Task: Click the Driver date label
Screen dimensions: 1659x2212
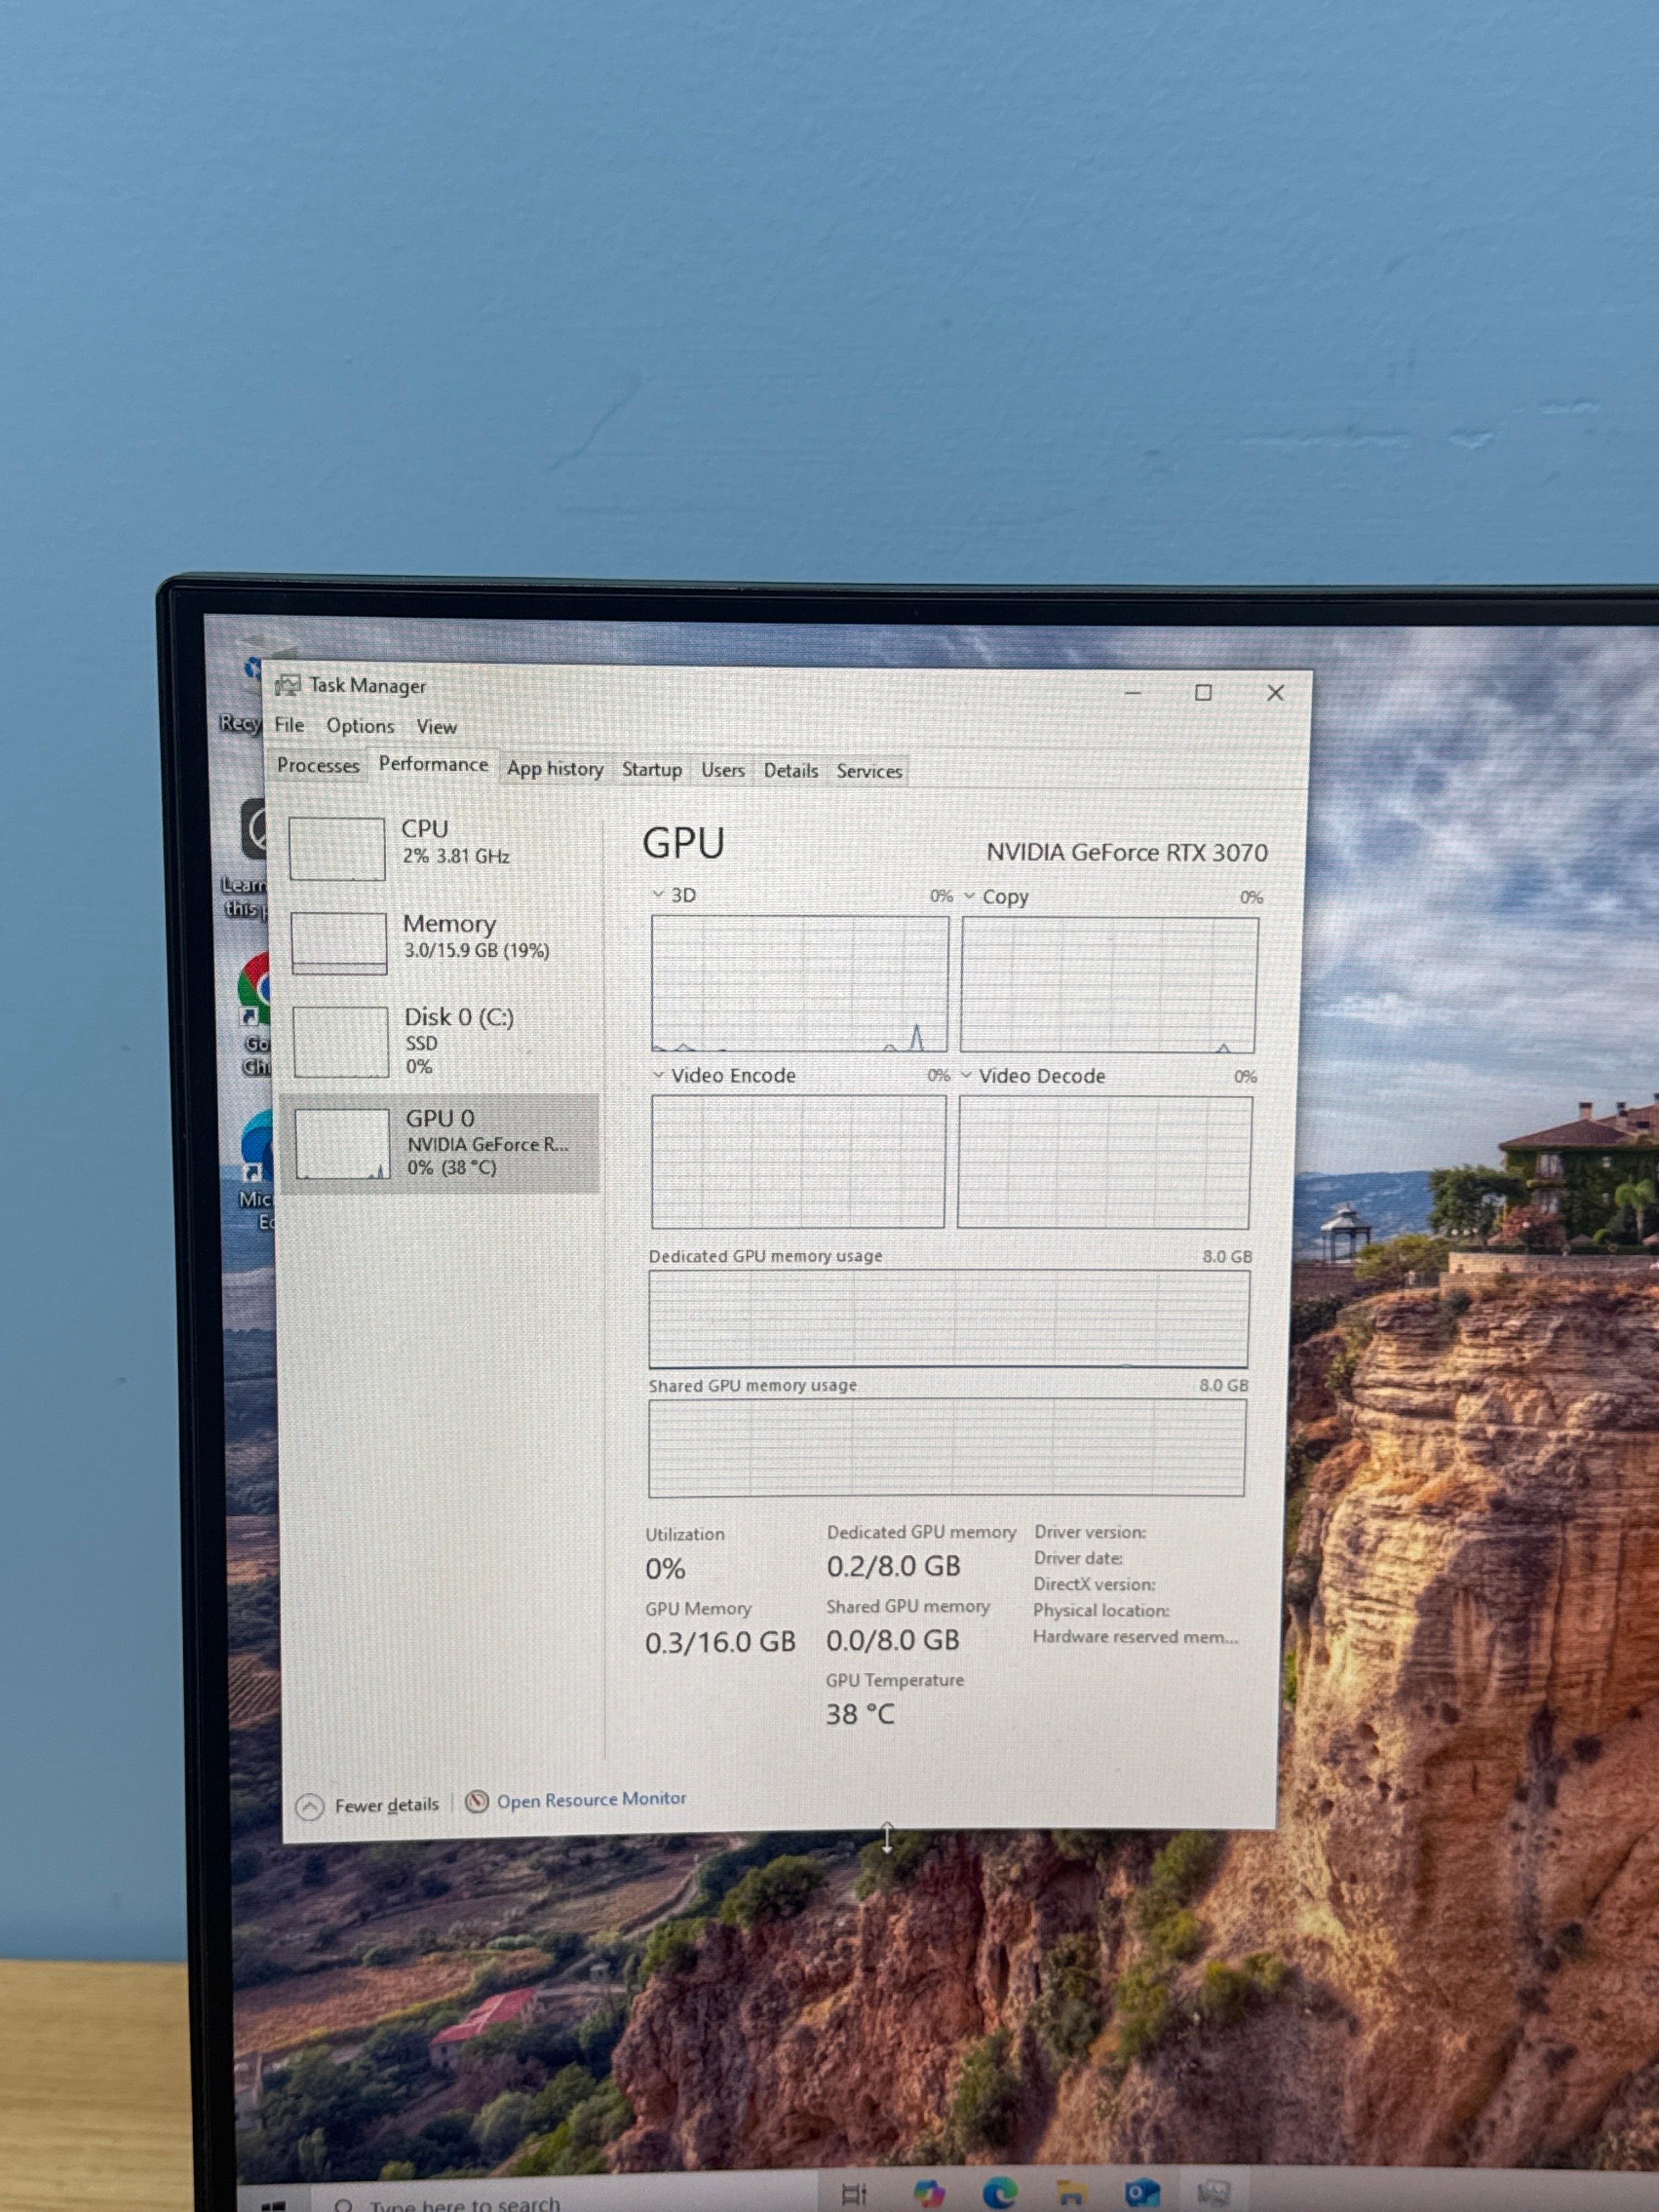Action: tap(1078, 1558)
